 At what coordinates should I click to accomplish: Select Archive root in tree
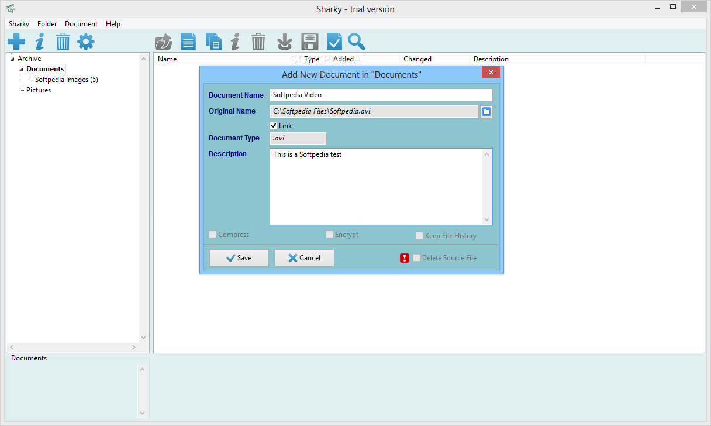coord(29,59)
